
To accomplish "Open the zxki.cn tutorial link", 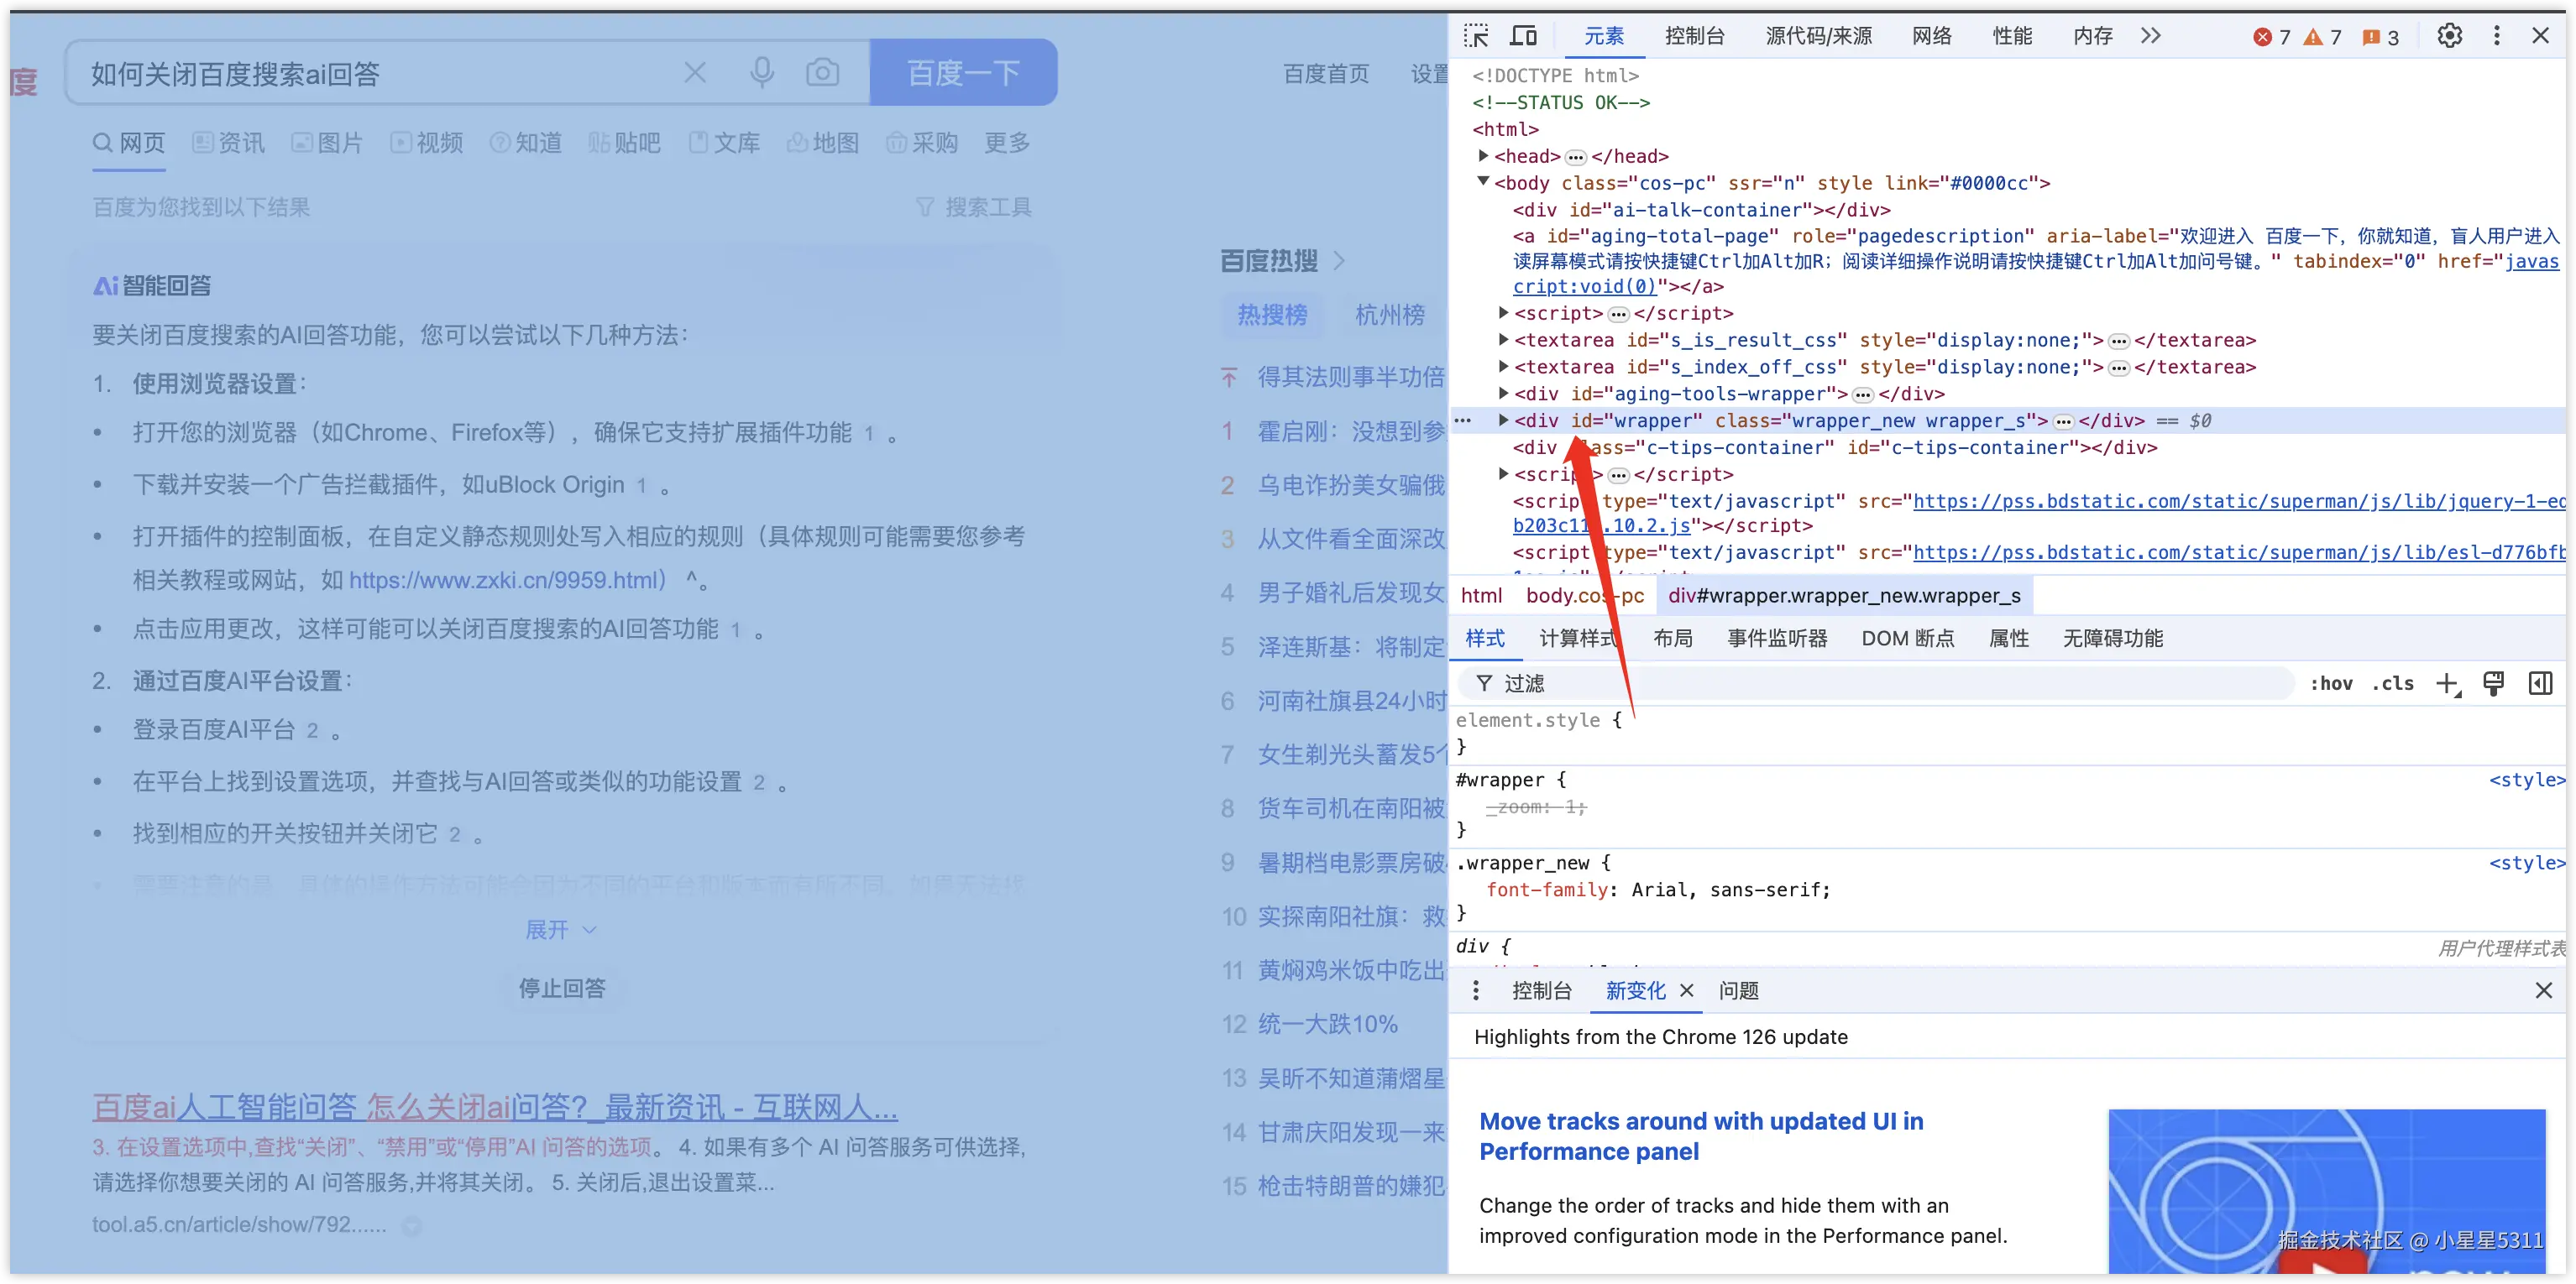I will click(507, 580).
